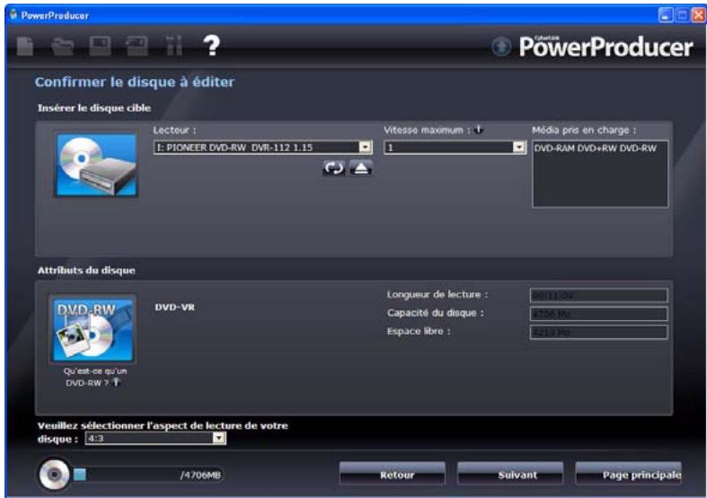Viewport: 707px width, 498px height.
Task: Click the Suivant button
Action: click(510, 474)
